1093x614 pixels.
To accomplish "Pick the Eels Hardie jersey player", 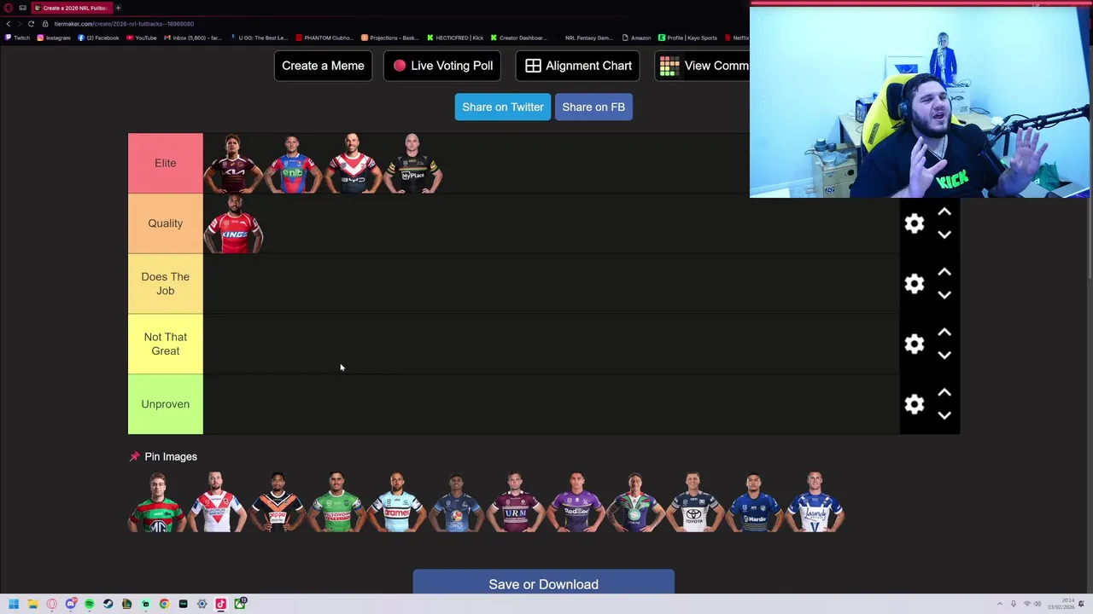I will coord(755,502).
